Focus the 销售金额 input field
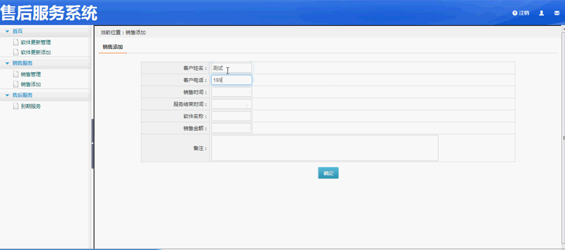This screenshot has height=250, width=565. point(232,128)
